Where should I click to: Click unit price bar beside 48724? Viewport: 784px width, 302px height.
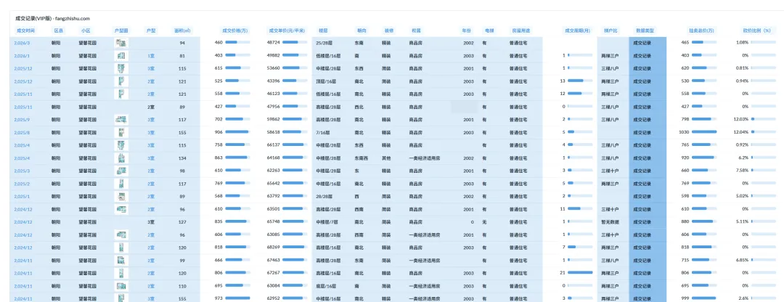coord(295,43)
